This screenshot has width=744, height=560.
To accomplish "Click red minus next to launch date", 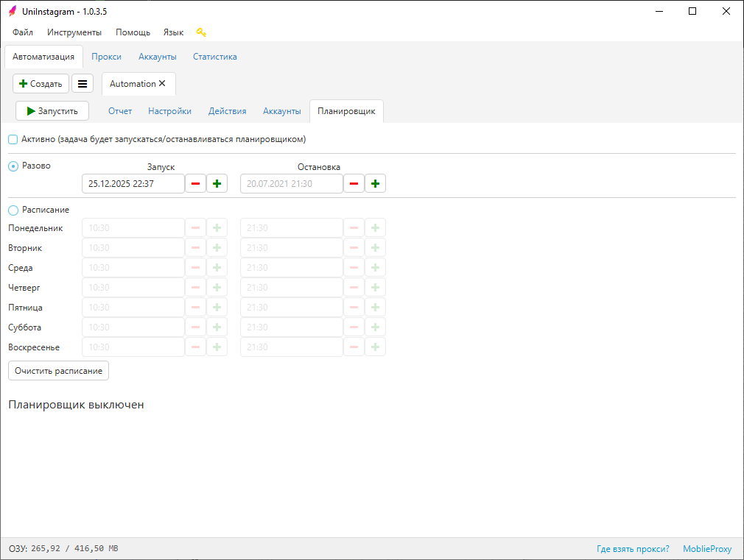I will pyautogui.click(x=195, y=184).
